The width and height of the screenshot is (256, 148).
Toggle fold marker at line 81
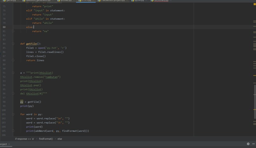(x=13, y=31)
